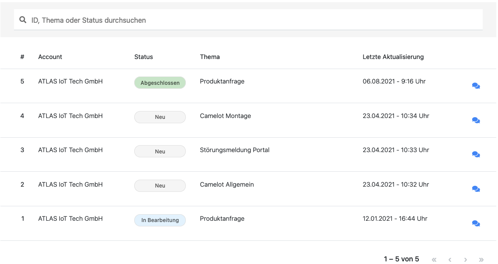Image resolution: width=498 pixels, height=264 pixels.
Task: Open chat icon for Camelot Allgemein ticket
Action: point(476,189)
